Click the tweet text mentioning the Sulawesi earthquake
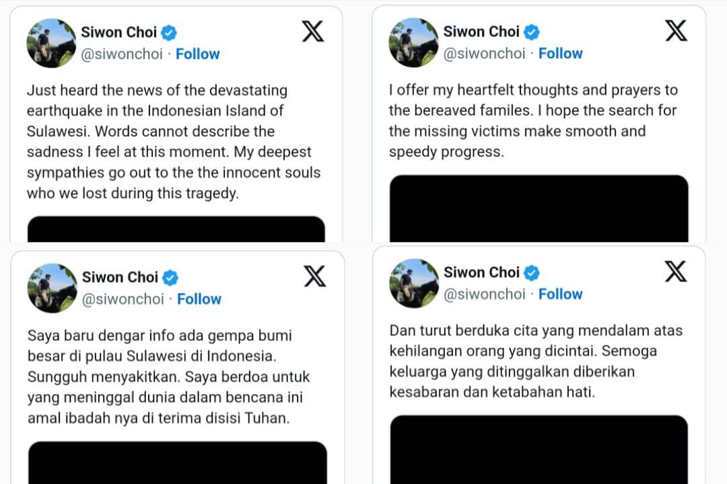 click(x=172, y=141)
